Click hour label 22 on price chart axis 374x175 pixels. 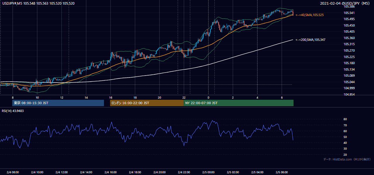pyautogui.click(x=184, y=97)
